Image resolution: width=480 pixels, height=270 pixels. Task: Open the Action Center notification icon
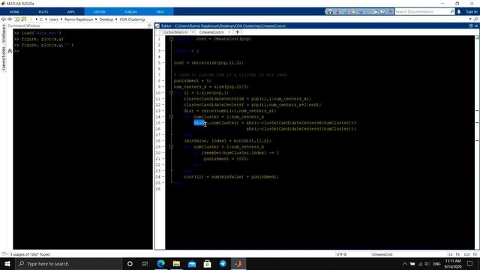(x=470, y=263)
